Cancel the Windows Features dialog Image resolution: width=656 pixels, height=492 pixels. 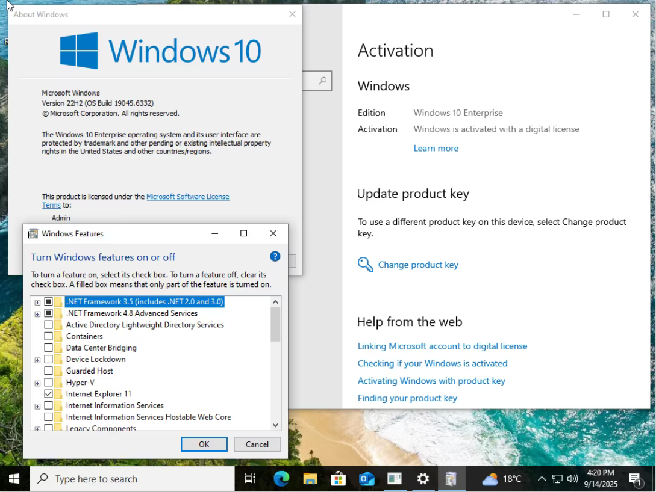point(257,444)
